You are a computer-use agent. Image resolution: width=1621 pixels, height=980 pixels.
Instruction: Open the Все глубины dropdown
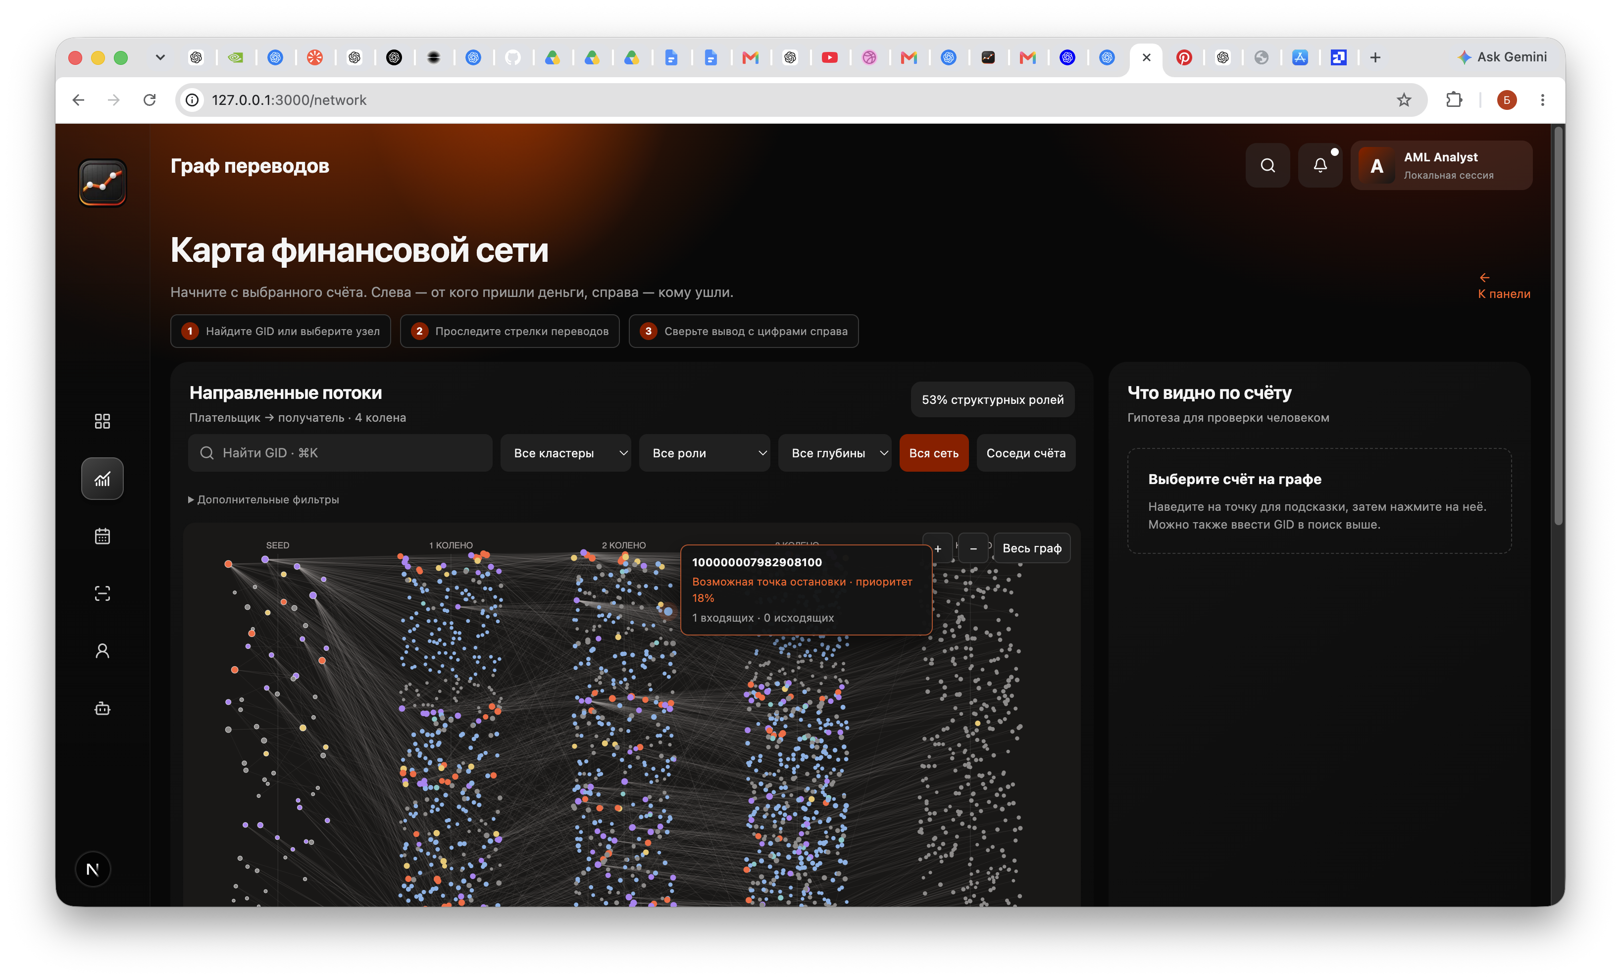(834, 453)
